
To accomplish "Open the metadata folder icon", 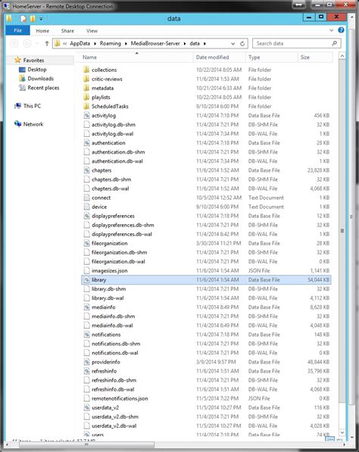I will (x=86, y=88).
